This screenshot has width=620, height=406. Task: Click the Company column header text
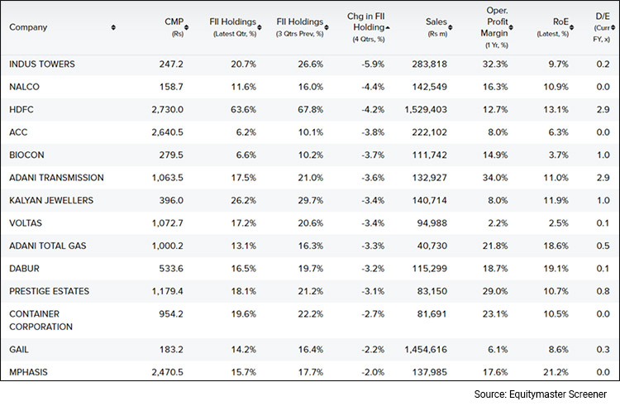pyautogui.click(x=28, y=27)
